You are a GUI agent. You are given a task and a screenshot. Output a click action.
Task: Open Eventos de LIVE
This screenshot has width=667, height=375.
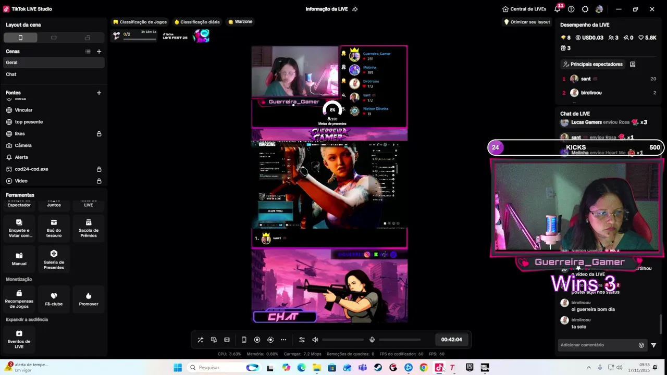pos(19,339)
